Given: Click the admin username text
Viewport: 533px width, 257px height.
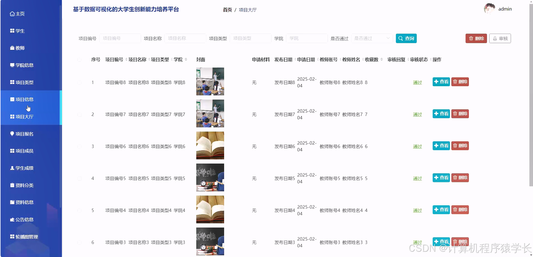Looking at the screenshot, I should (505, 9).
